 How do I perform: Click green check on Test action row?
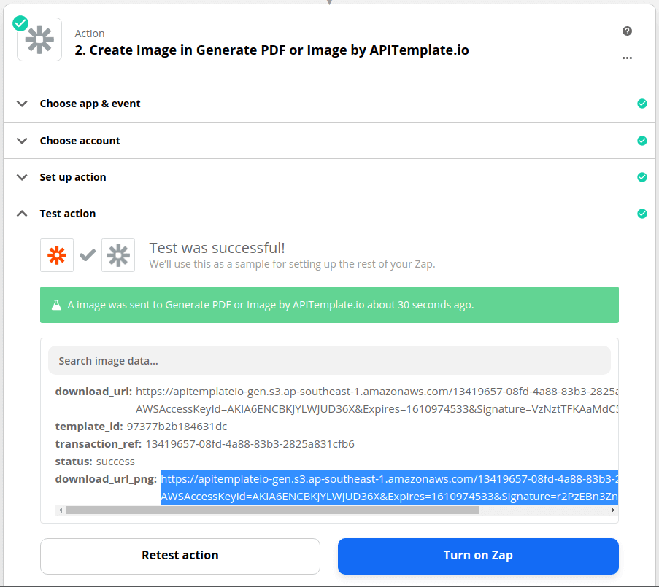pyautogui.click(x=641, y=214)
